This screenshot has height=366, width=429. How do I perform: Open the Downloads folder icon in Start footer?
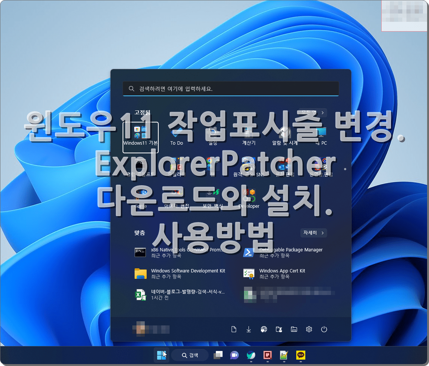(249, 330)
